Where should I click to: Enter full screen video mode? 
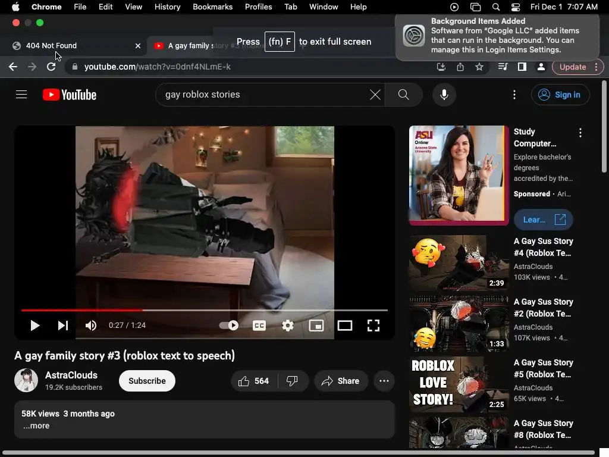click(373, 325)
